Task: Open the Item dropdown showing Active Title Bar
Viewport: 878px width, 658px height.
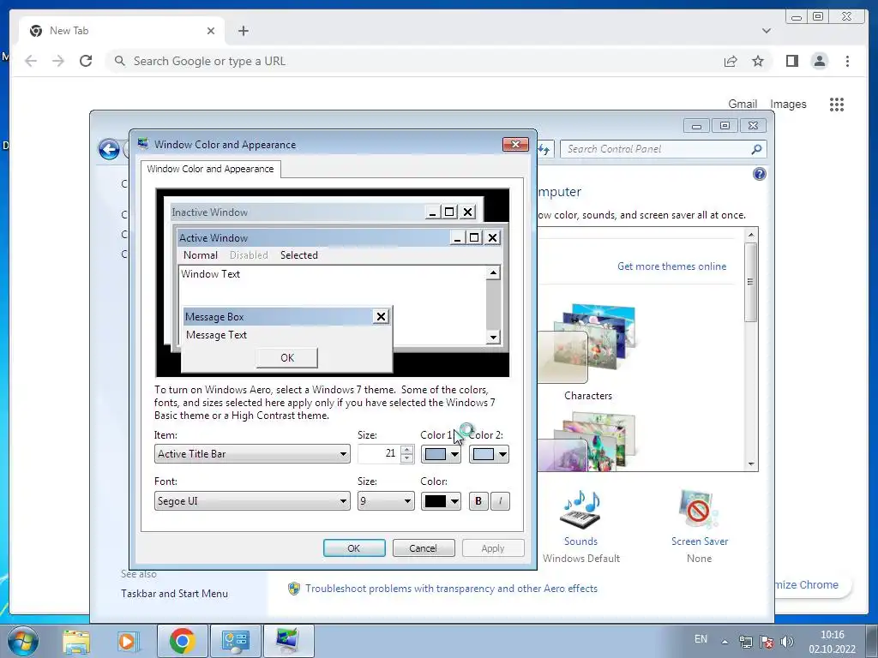Action: click(x=252, y=454)
